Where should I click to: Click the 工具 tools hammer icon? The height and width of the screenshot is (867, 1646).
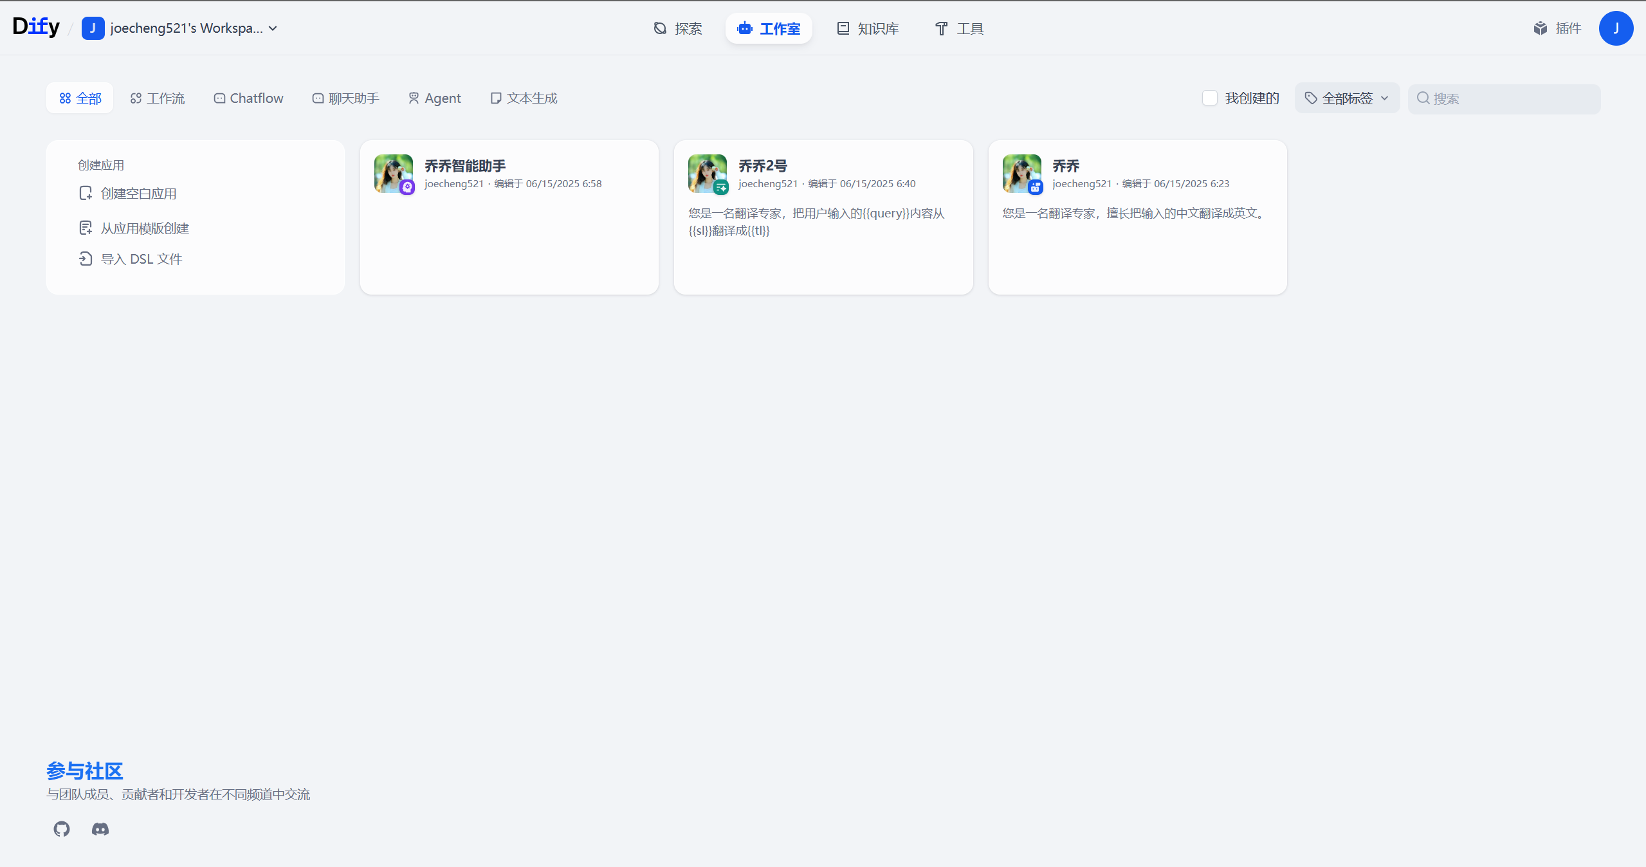pyautogui.click(x=941, y=28)
